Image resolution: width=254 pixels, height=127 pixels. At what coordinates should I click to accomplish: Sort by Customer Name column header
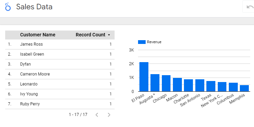click(38, 35)
